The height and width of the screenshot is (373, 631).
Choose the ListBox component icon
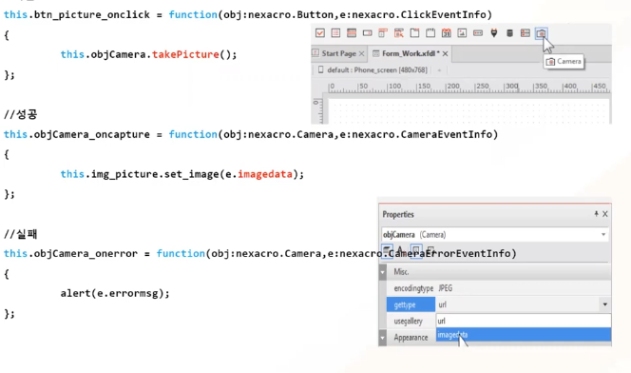[x=335, y=33]
